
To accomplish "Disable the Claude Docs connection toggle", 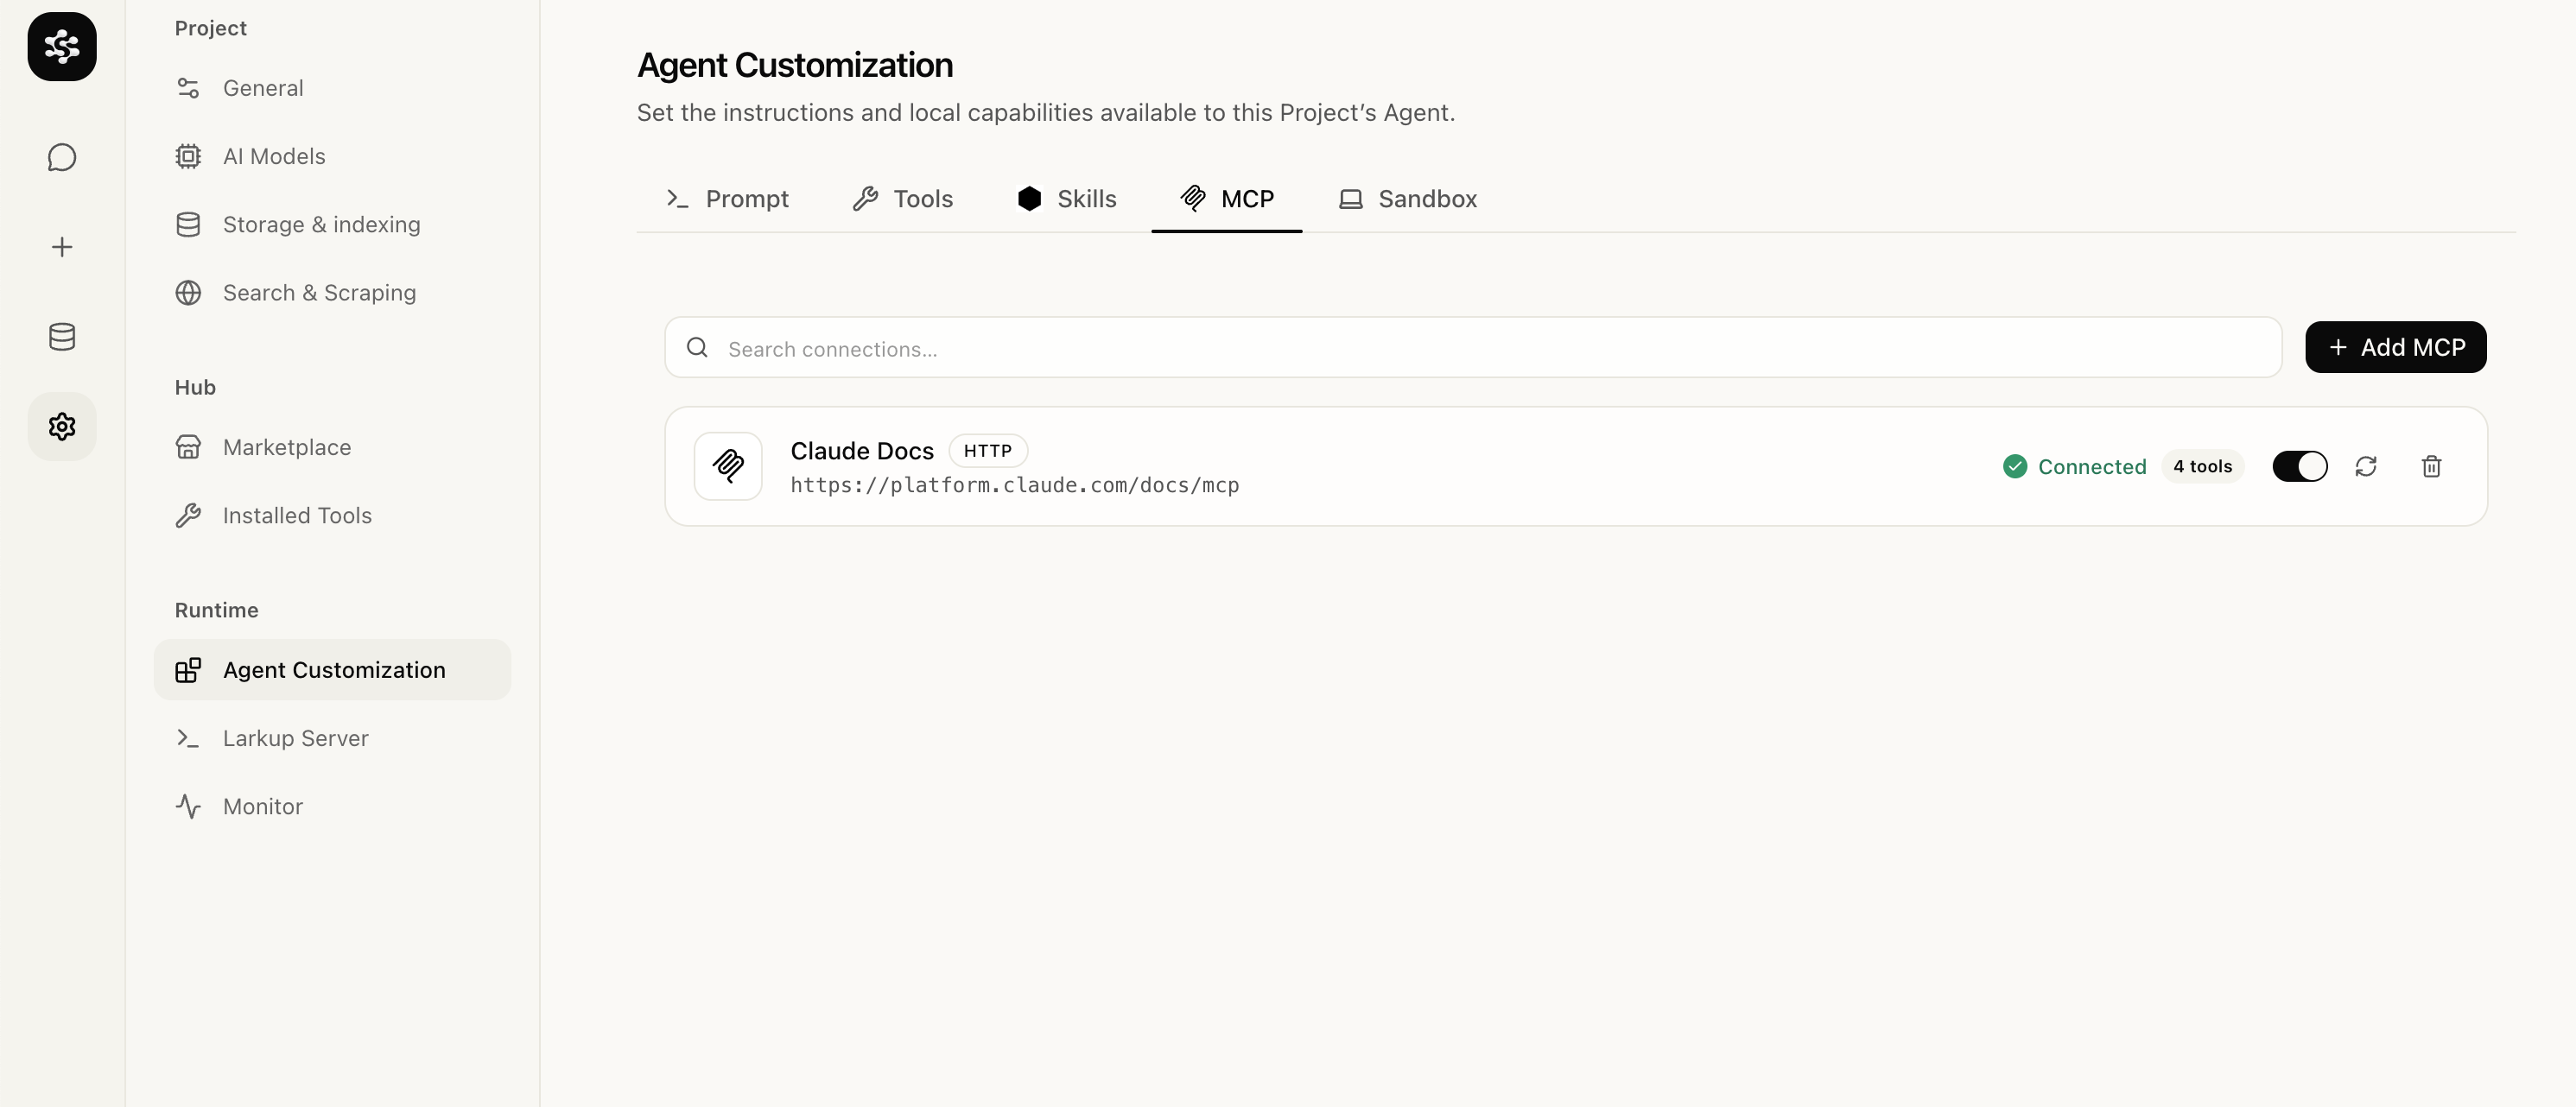I will pyautogui.click(x=2299, y=466).
